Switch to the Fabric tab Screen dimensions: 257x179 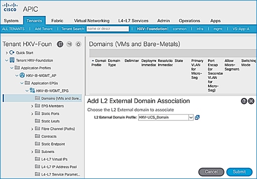57,21
